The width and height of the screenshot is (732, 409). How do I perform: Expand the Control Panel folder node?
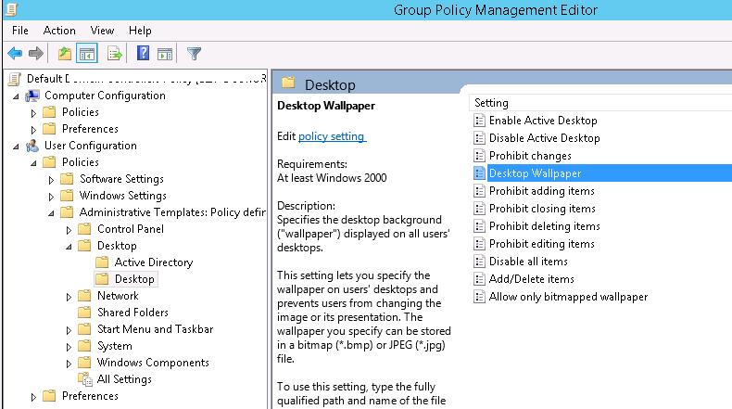pyautogui.click(x=69, y=229)
